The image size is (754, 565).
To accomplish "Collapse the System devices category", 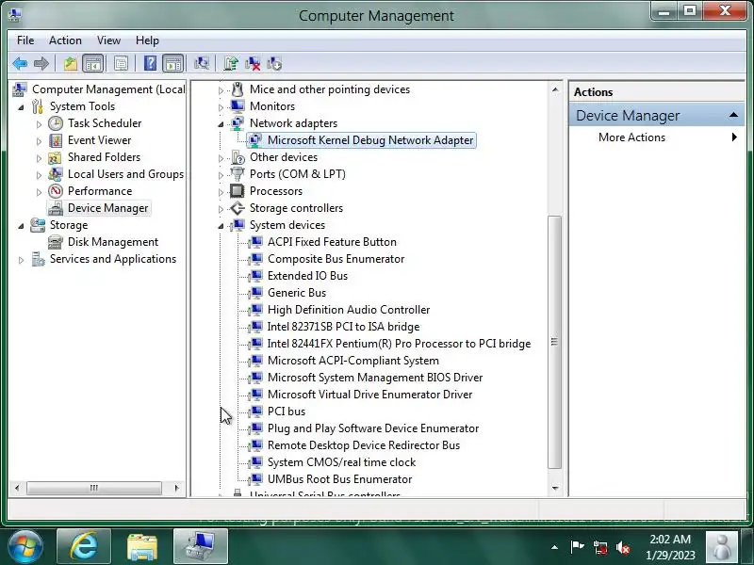I will tap(221, 226).
